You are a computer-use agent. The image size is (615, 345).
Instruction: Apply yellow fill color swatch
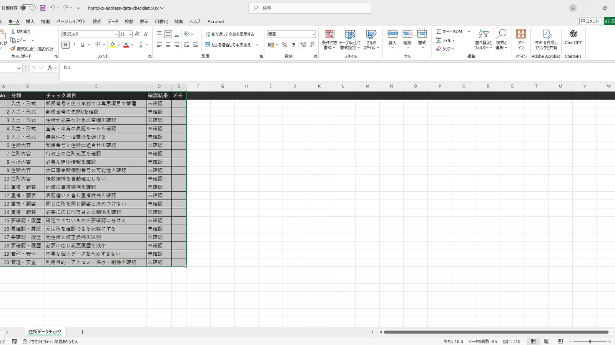[x=112, y=45]
